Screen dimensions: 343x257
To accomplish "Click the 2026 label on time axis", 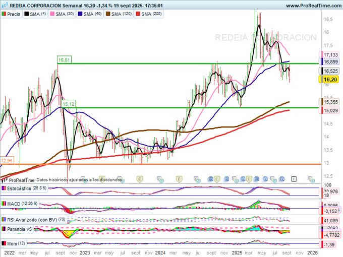I will (312, 253).
